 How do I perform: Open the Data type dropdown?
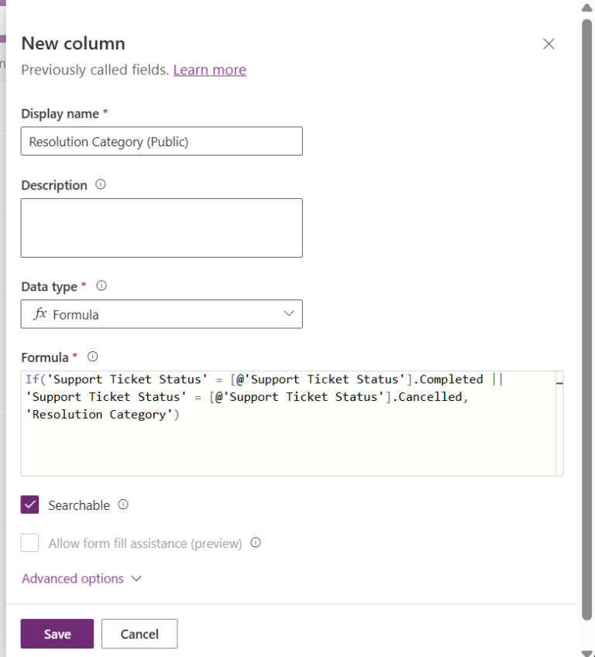click(x=288, y=314)
